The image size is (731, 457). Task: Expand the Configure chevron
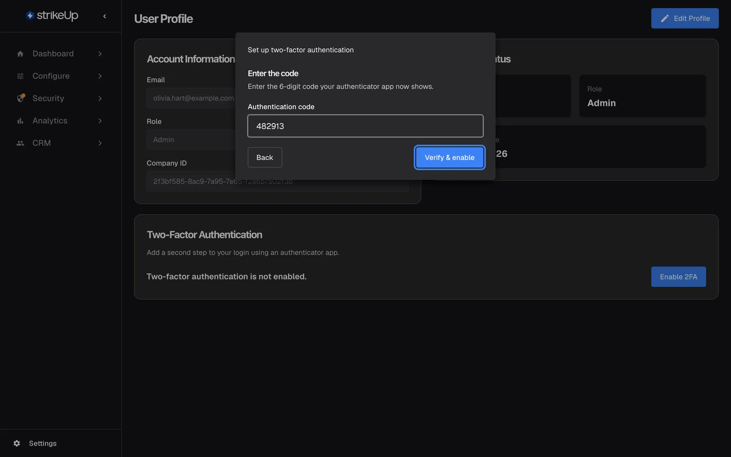[100, 76]
